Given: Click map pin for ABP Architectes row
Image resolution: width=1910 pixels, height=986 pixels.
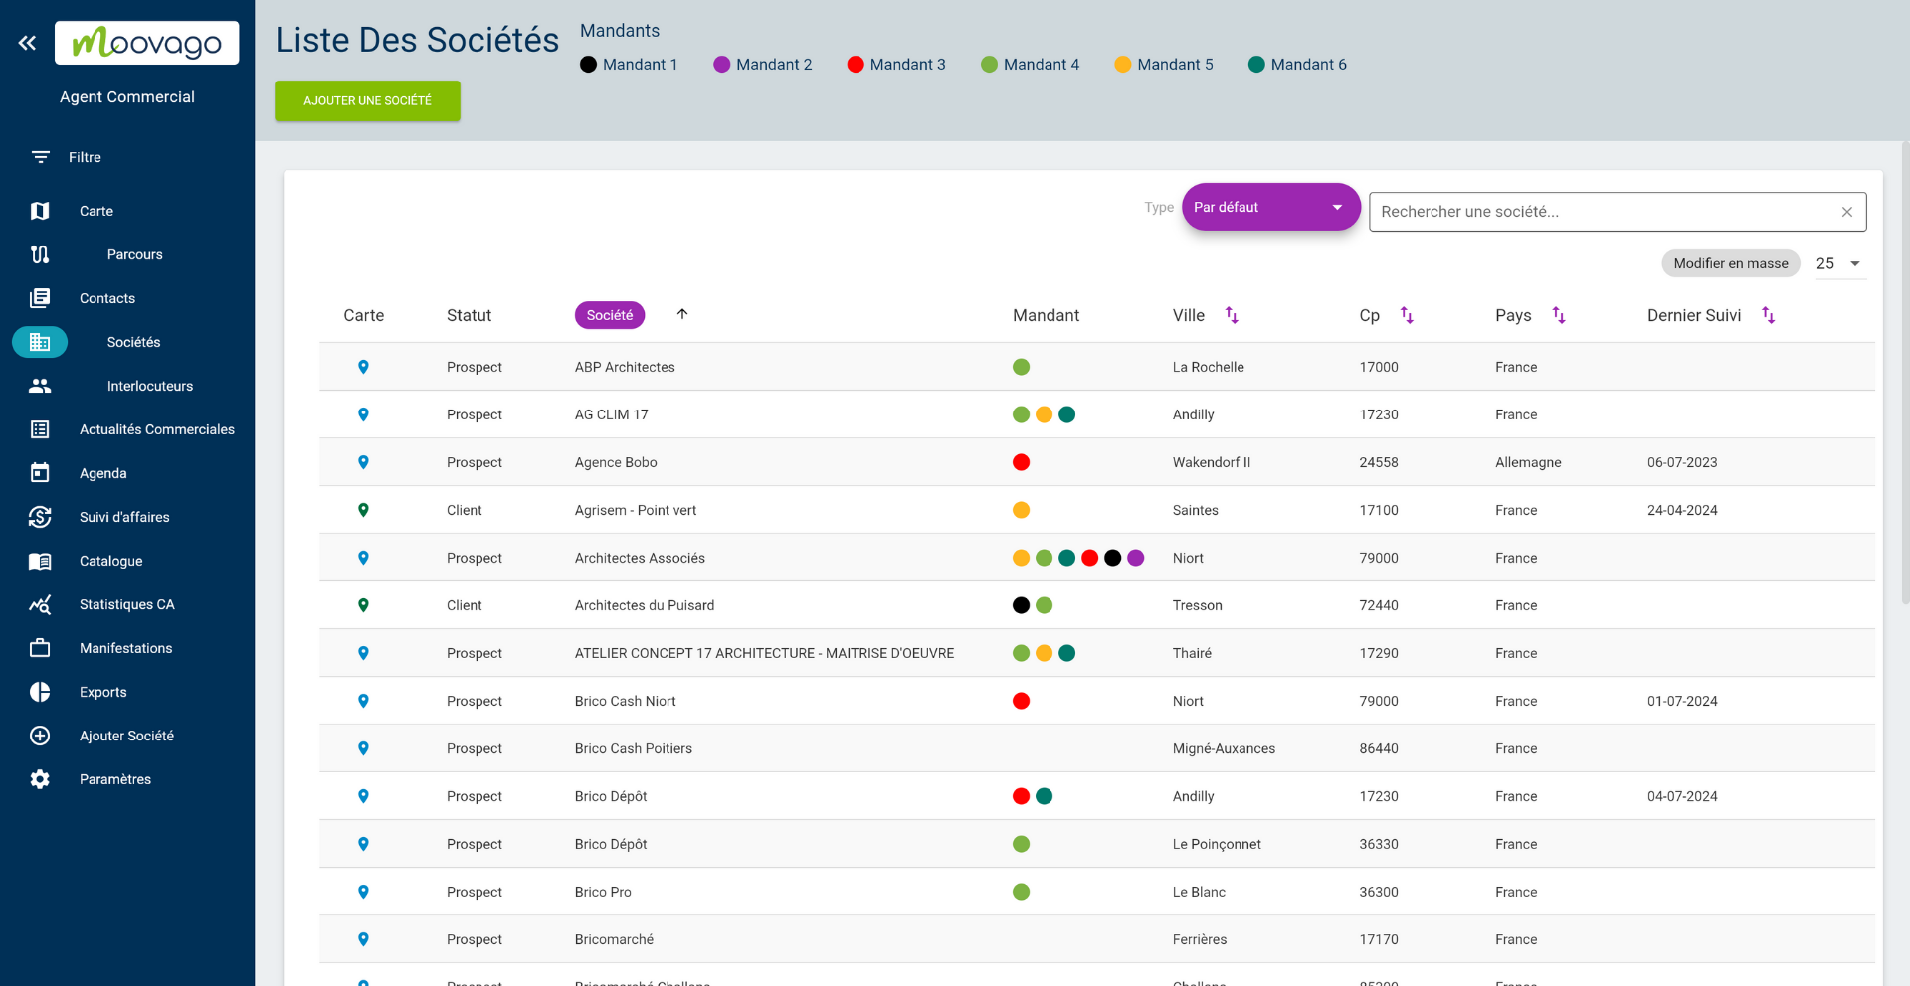Looking at the screenshot, I should coord(363,367).
